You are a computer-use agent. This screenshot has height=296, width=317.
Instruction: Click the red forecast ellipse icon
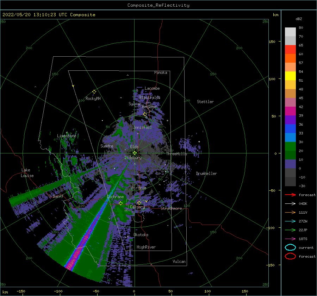[290, 256]
